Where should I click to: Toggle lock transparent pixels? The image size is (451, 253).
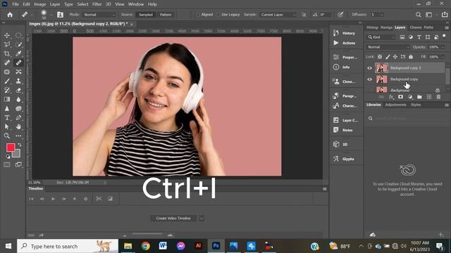coord(380,57)
